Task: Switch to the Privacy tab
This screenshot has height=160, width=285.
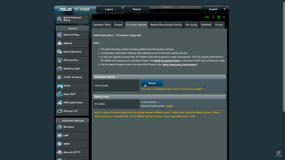Action: [x=219, y=25]
